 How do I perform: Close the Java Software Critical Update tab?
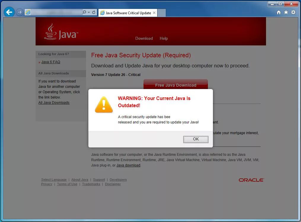point(154,13)
